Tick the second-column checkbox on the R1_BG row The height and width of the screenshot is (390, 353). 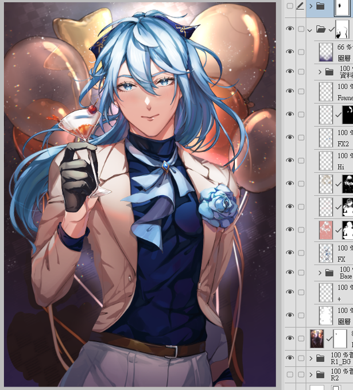point(301,358)
